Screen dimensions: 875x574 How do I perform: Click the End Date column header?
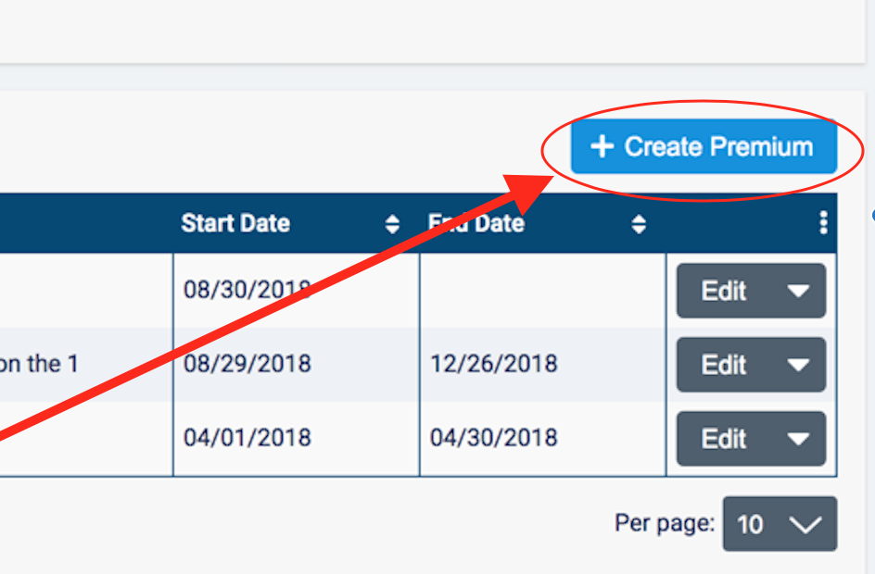coord(476,223)
